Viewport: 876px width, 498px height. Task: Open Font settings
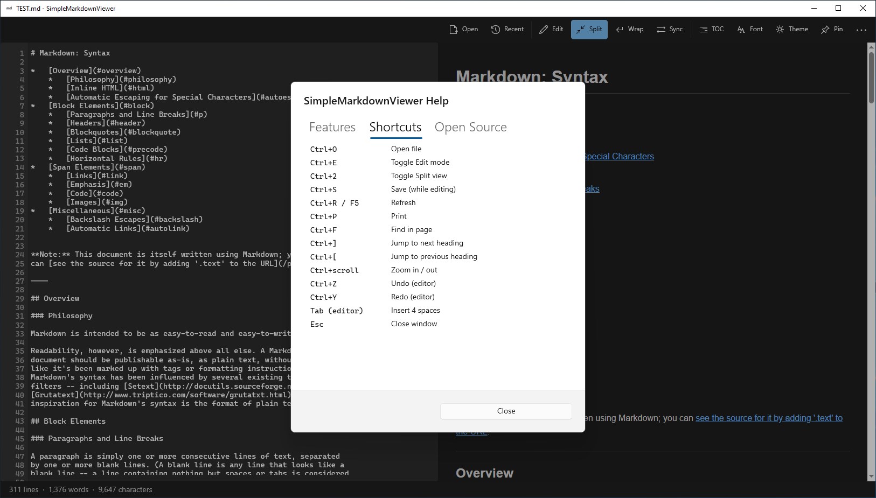coord(750,29)
